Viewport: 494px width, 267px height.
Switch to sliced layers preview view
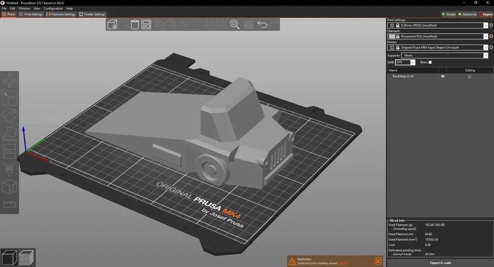(26, 258)
